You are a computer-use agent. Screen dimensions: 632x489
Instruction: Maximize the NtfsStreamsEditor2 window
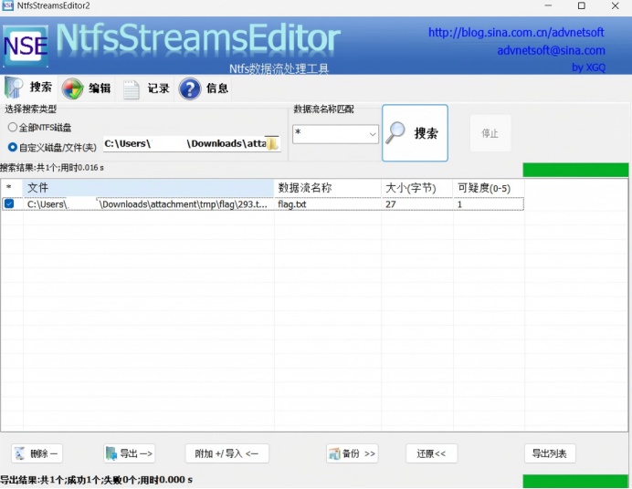[x=581, y=5]
